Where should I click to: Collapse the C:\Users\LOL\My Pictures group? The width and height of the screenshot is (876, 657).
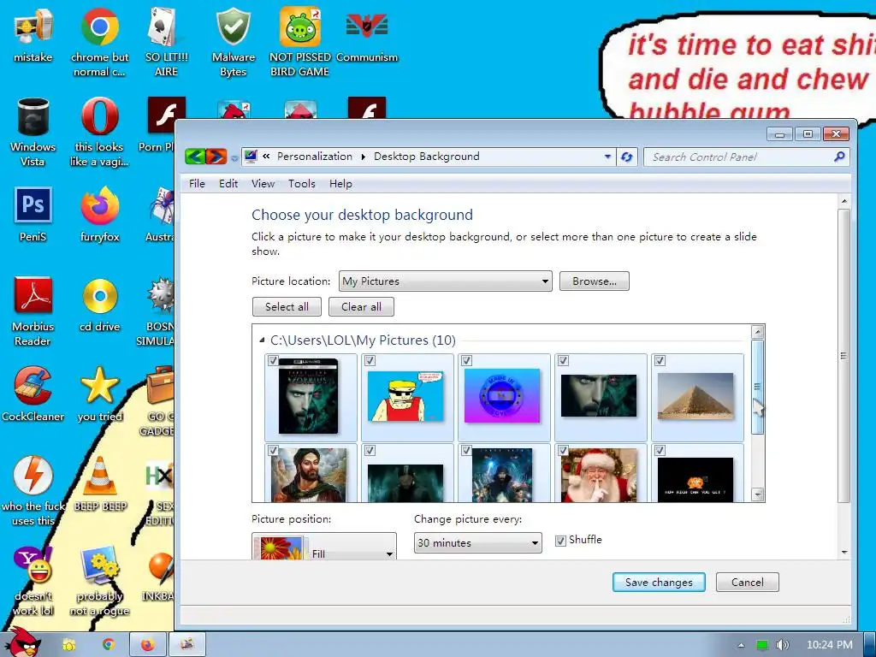[x=262, y=340]
